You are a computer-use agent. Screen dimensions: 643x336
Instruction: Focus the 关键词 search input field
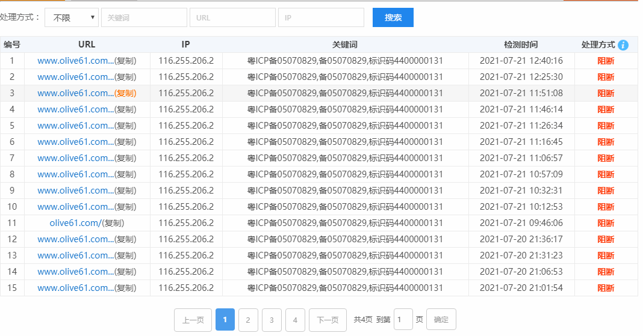coord(144,17)
